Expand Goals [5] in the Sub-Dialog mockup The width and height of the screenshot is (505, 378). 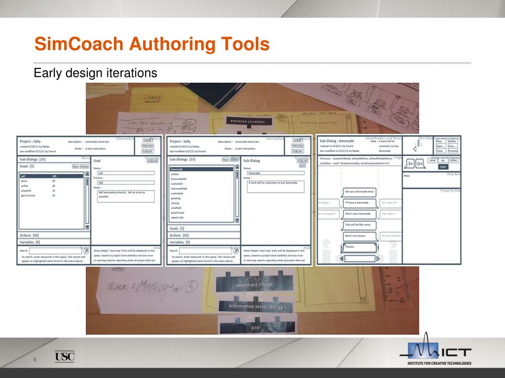(204, 228)
